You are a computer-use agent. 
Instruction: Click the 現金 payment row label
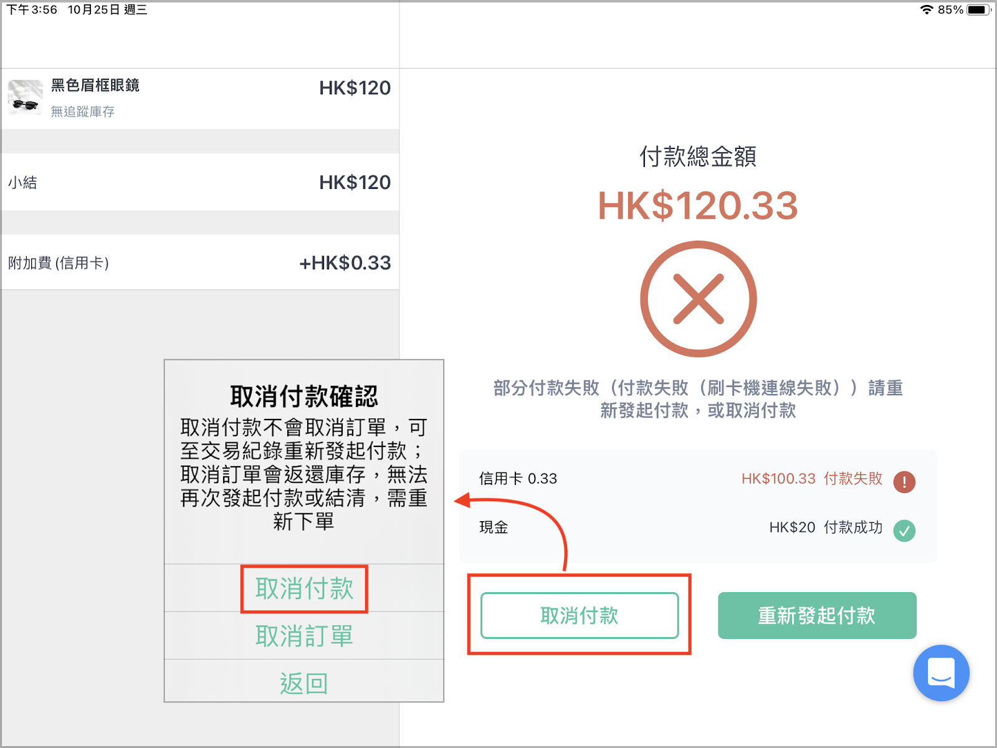pyautogui.click(x=494, y=527)
